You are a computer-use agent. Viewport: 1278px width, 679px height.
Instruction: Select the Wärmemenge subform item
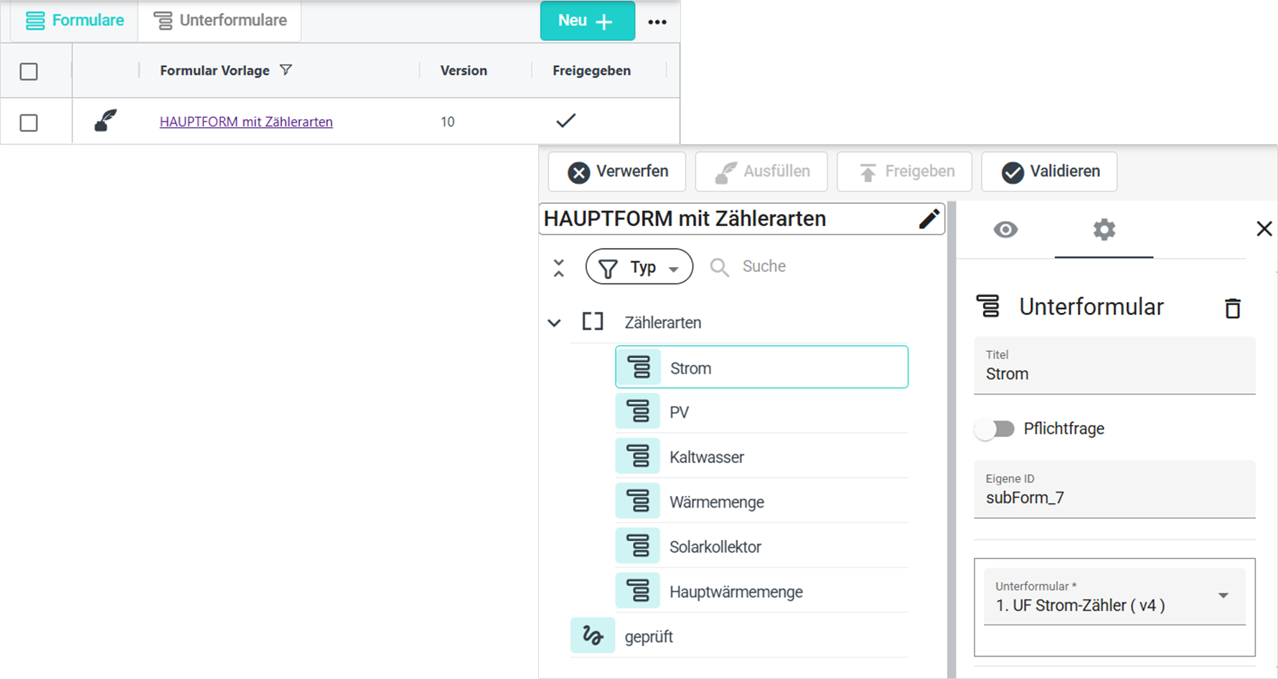761,502
